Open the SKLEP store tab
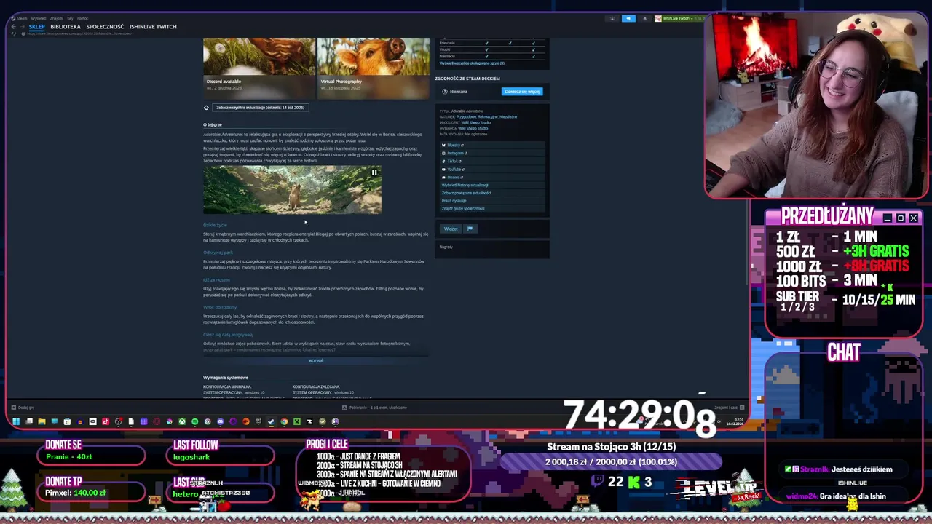 (x=36, y=27)
